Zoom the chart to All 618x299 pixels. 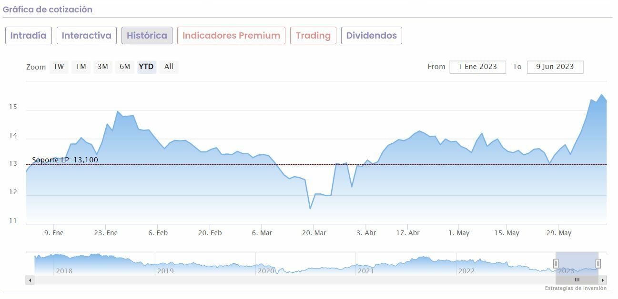point(169,67)
